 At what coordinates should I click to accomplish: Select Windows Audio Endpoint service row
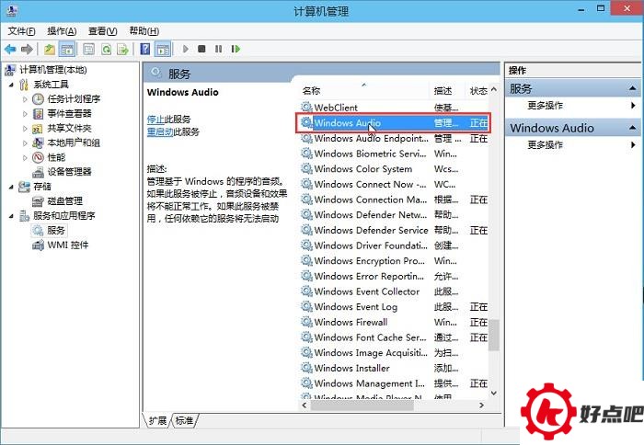(x=395, y=138)
